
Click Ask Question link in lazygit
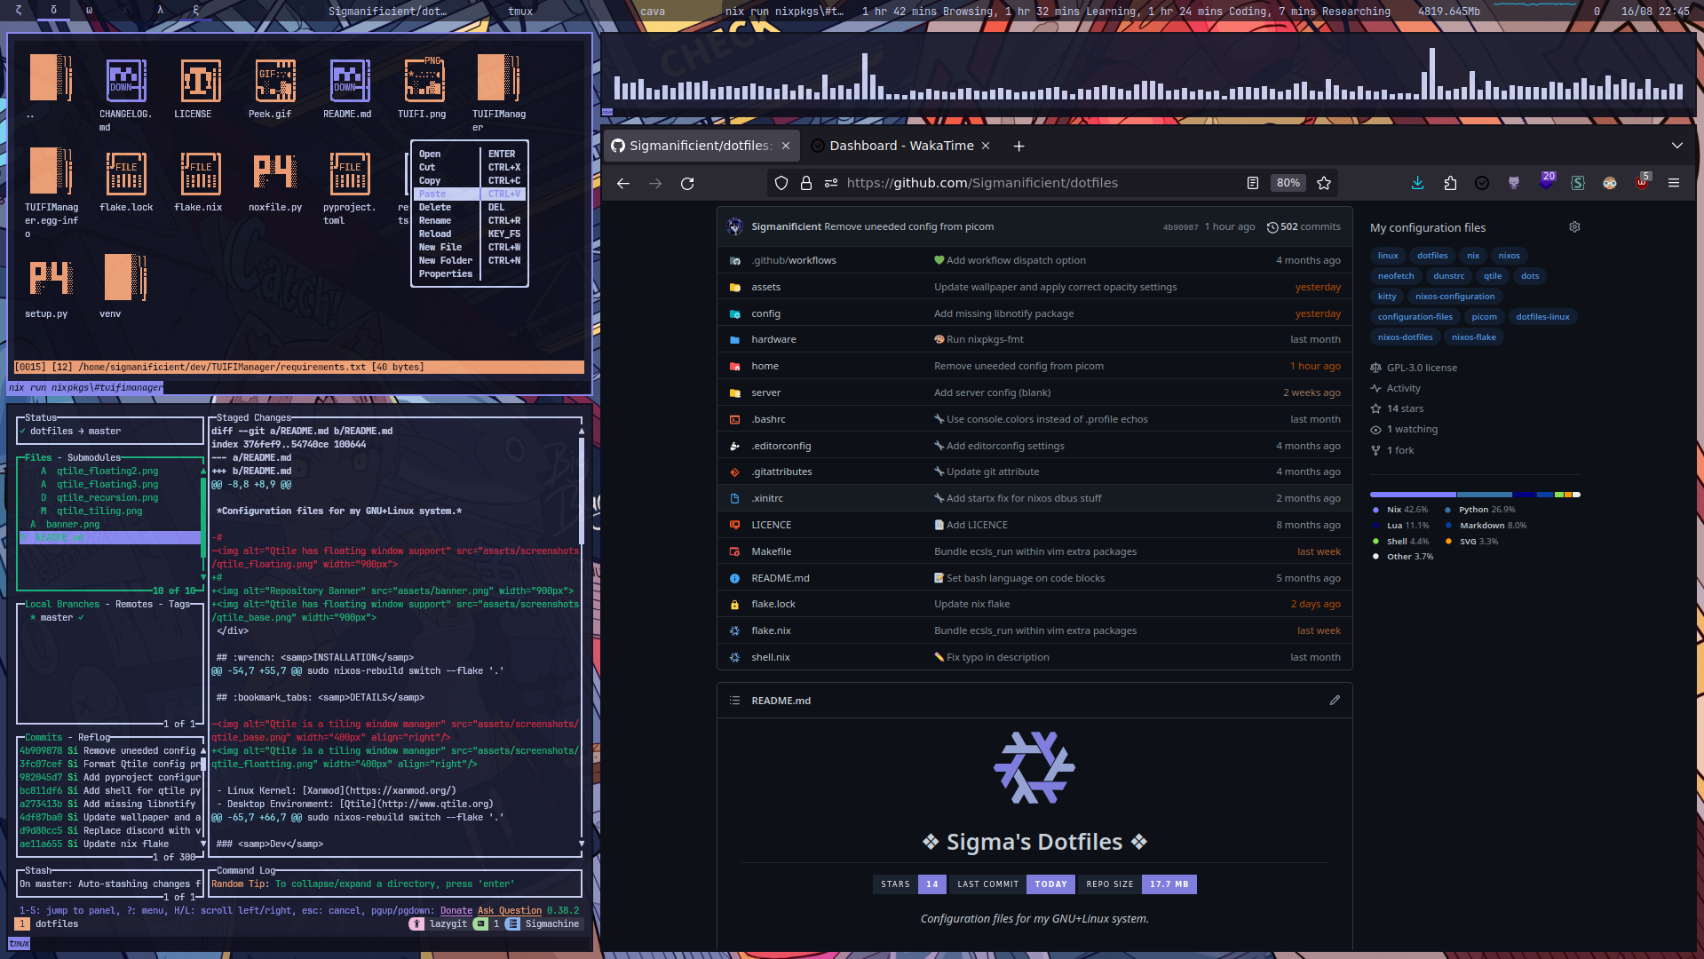point(510,911)
